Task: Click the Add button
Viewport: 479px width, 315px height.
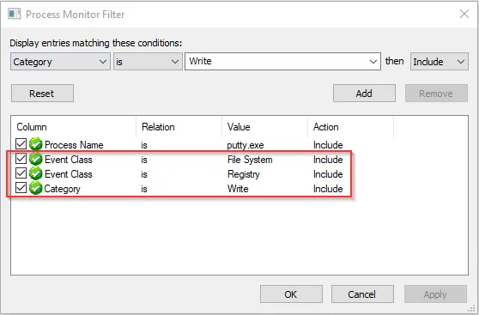Action: tap(364, 94)
